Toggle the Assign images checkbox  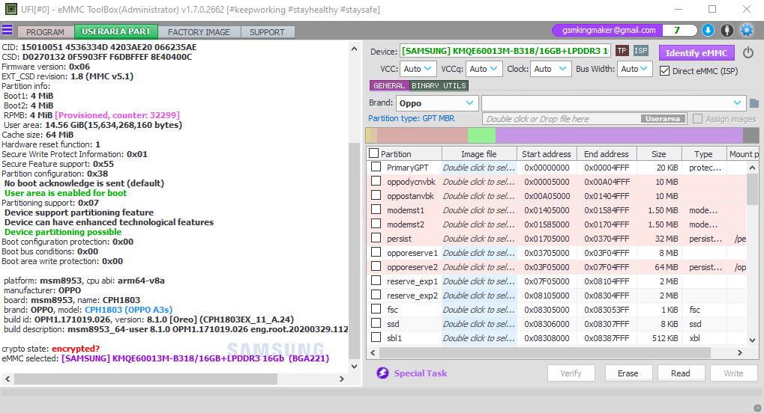pyautogui.click(x=698, y=119)
